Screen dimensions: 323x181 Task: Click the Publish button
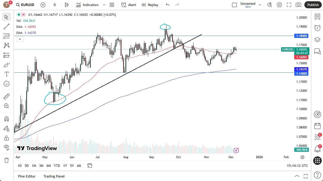313,5
